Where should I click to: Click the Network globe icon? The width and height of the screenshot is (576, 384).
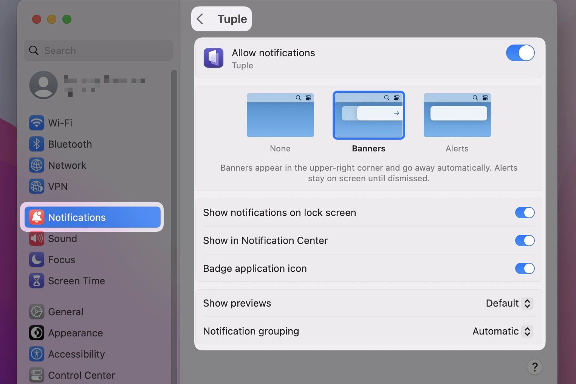[x=37, y=165]
